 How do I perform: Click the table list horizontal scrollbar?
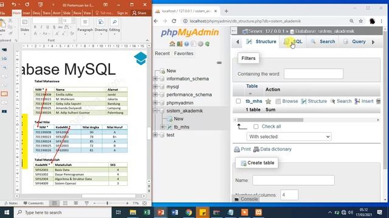270,120
